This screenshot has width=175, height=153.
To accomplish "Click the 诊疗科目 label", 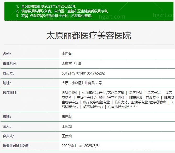I will coord(10,93).
